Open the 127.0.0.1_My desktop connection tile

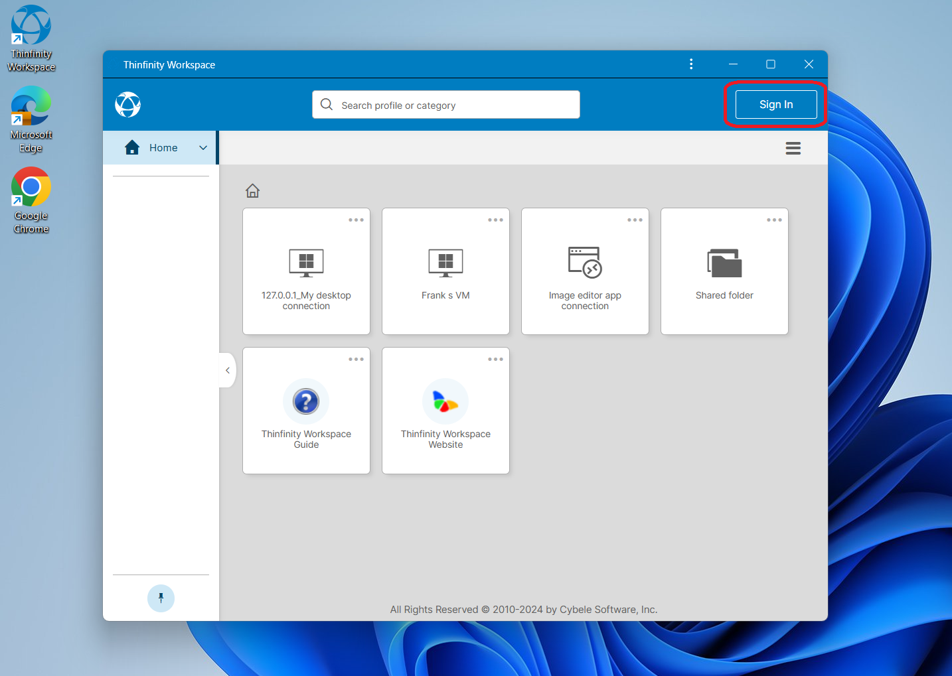click(306, 272)
